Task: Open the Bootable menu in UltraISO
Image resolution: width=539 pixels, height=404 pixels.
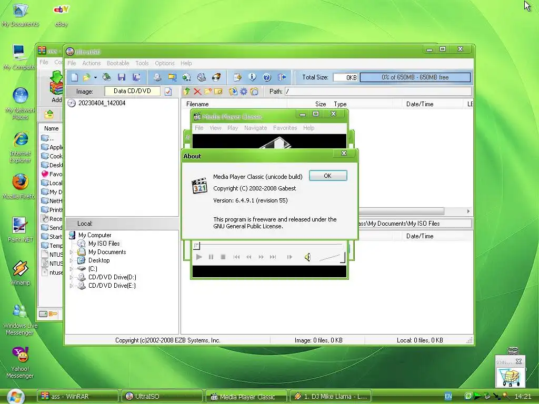Action: (118, 63)
